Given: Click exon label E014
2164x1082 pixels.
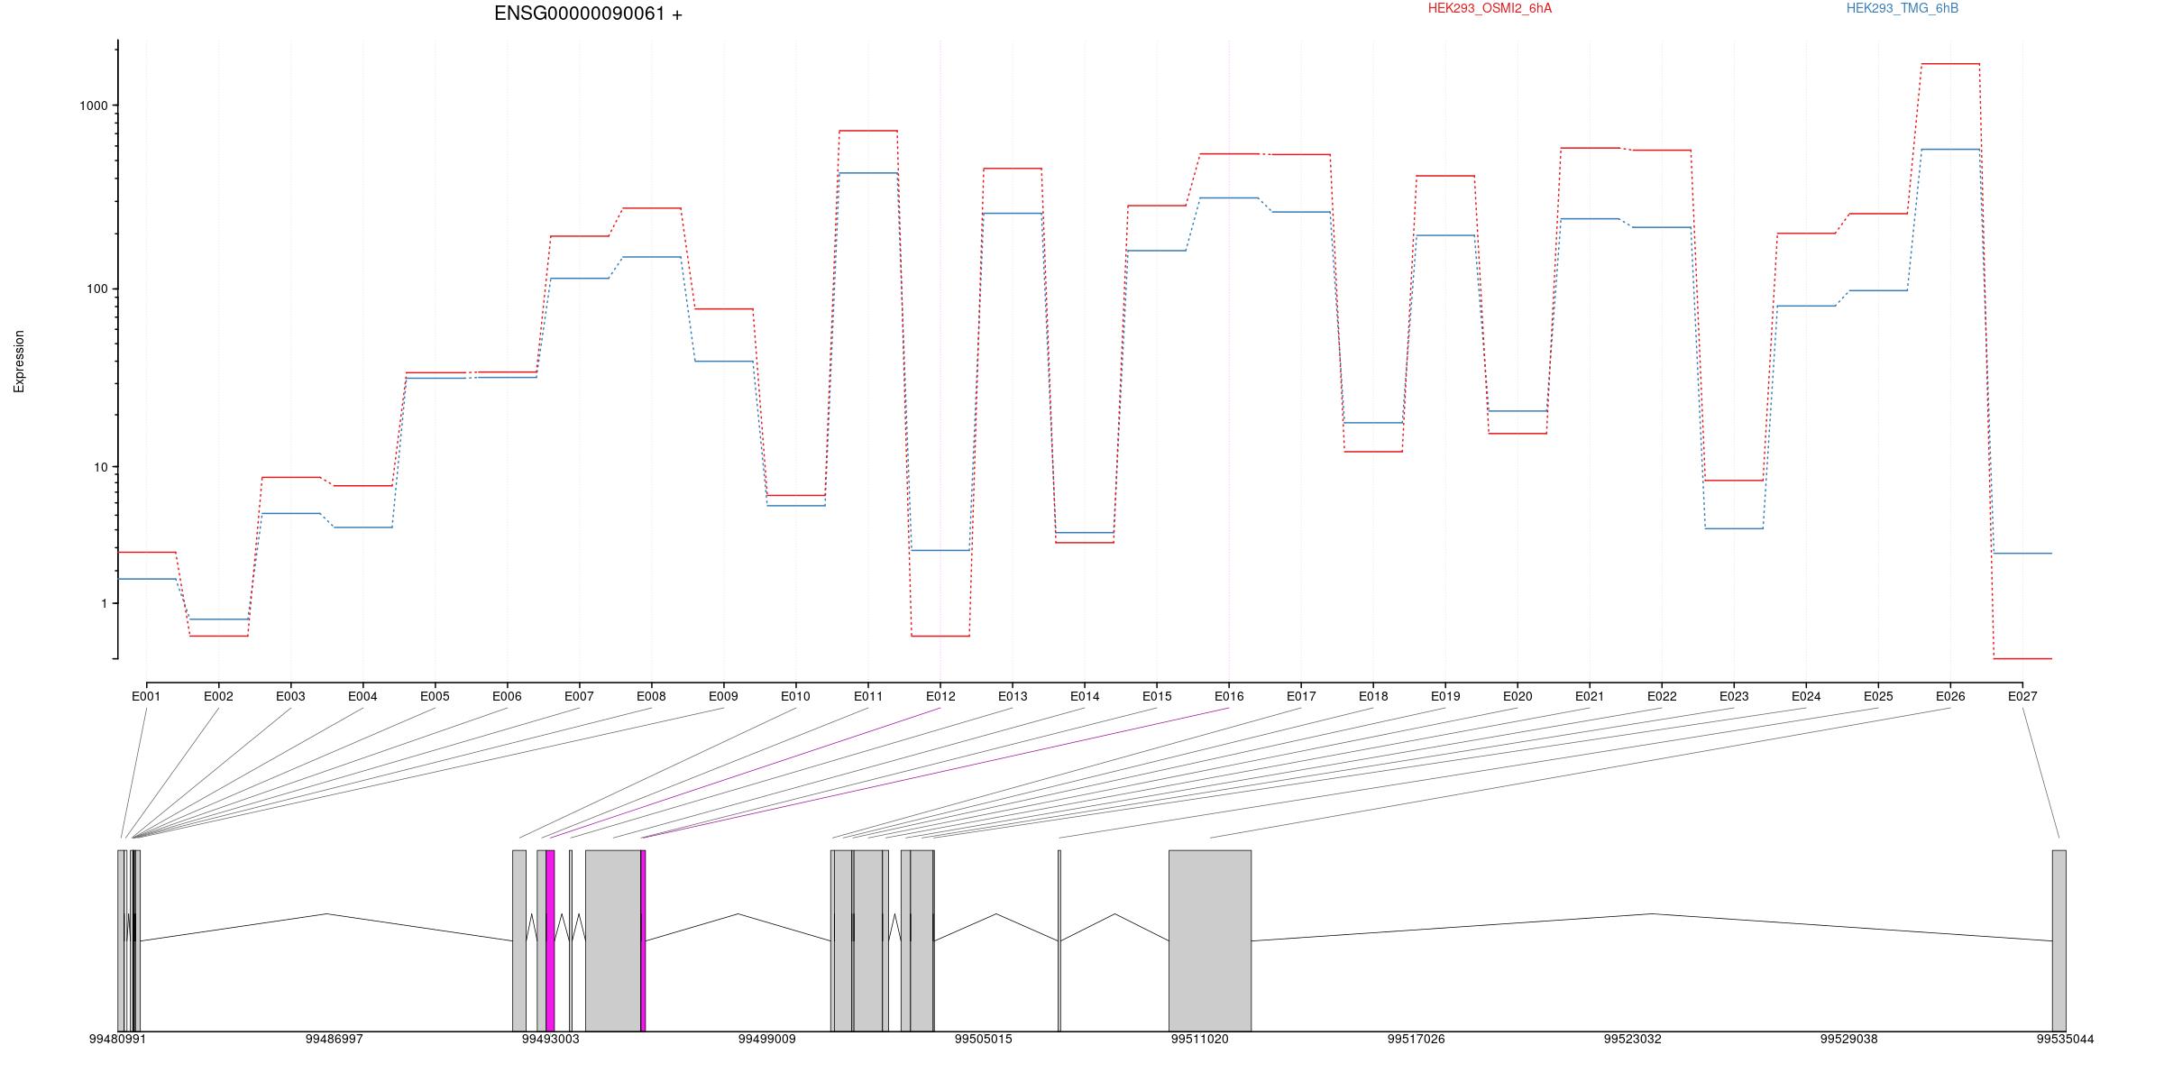Looking at the screenshot, I should pyautogui.click(x=1085, y=696).
